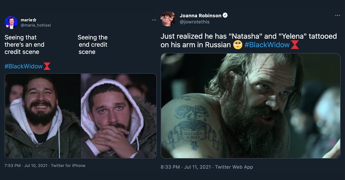
Task: Click the hourglass emoji in Joanna Robinson's tweet
Action: tap(295, 45)
